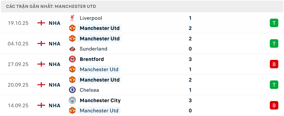
Task: Click England flag beside 14.09.25 match
Action: 41,106
